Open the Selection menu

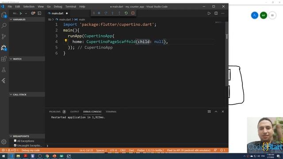point(29,7)
